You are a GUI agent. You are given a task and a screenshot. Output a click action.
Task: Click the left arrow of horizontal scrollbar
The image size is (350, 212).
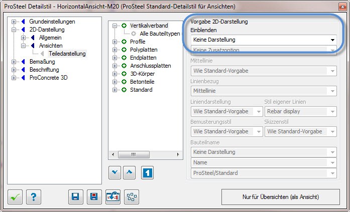pos(113,154)
